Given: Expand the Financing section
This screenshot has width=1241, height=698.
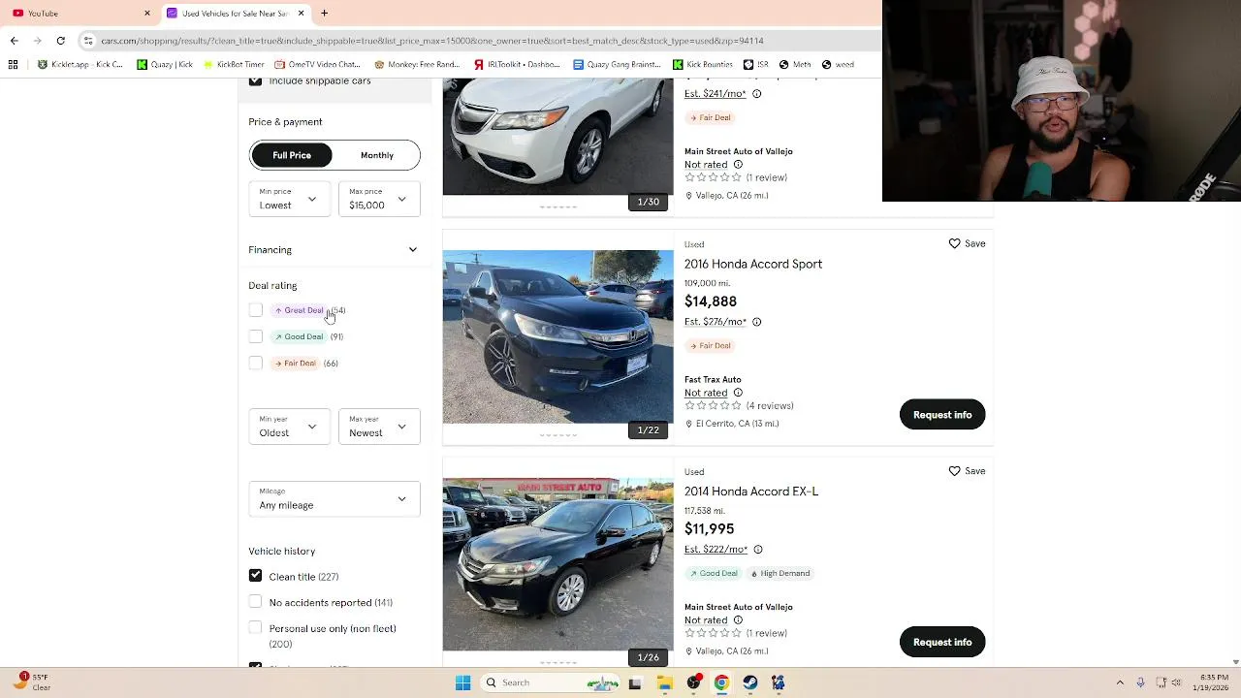Looking at the screenshot, I should pyautogui.click(x=334, y=250).
